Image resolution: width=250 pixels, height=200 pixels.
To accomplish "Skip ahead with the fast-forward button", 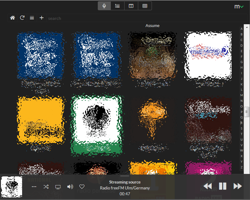I will point(238,186).
